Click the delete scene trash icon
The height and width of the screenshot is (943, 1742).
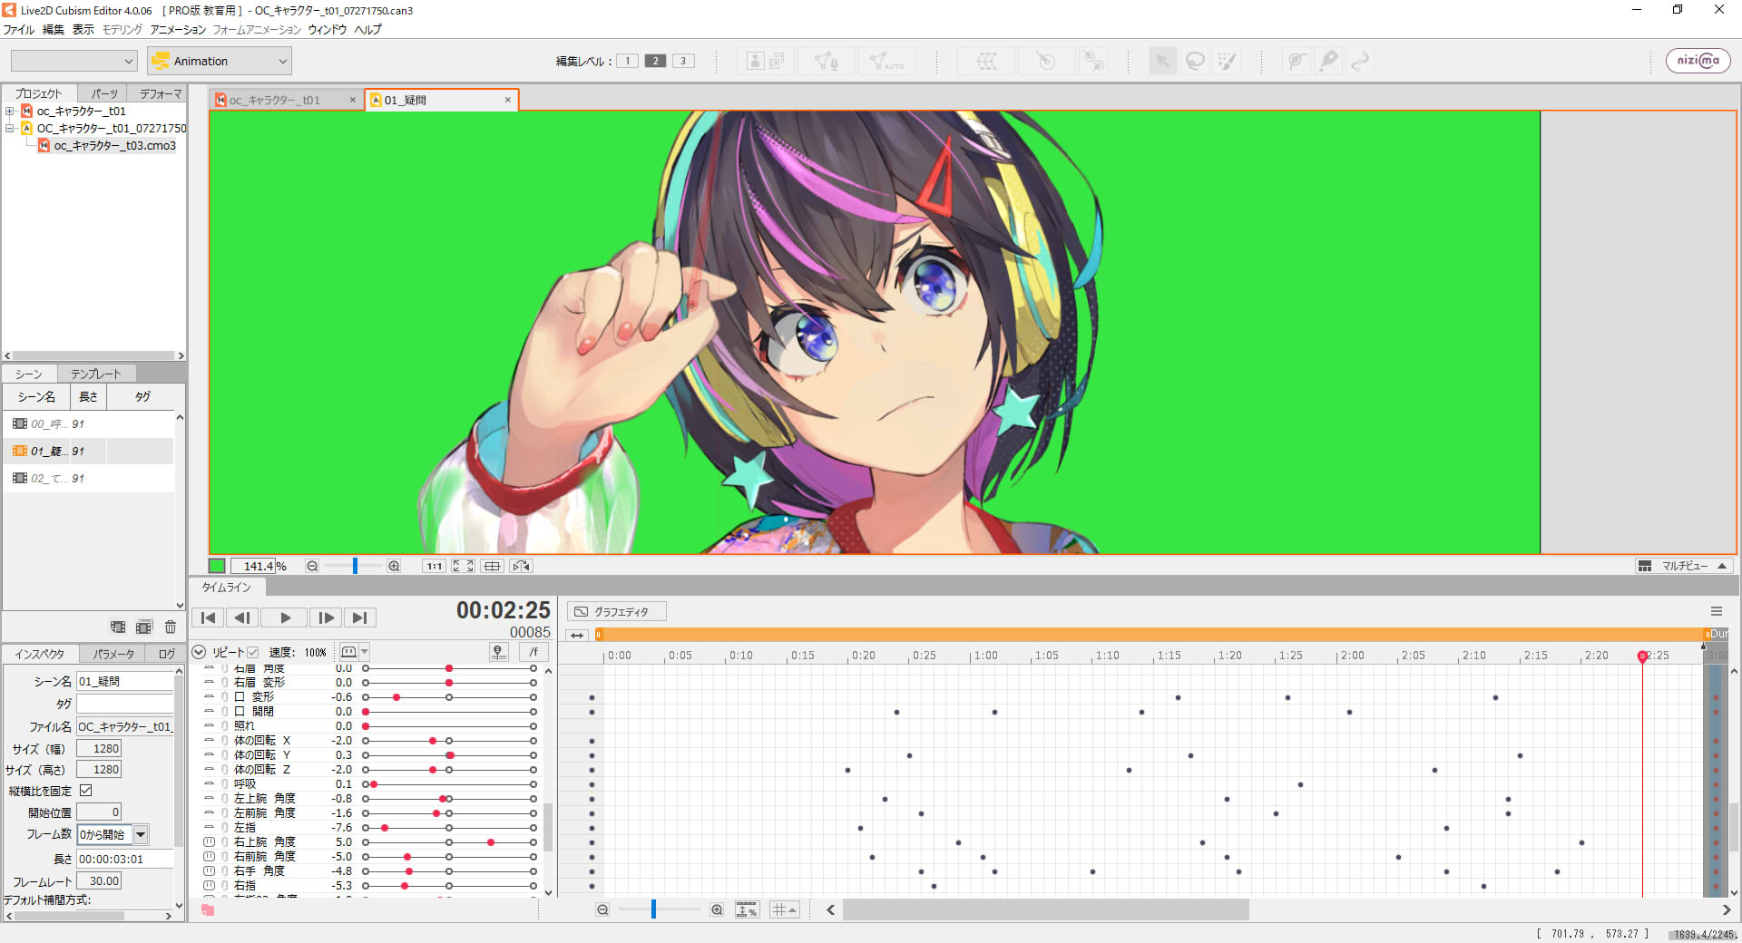pyautogui.click(x=171, y=627)
